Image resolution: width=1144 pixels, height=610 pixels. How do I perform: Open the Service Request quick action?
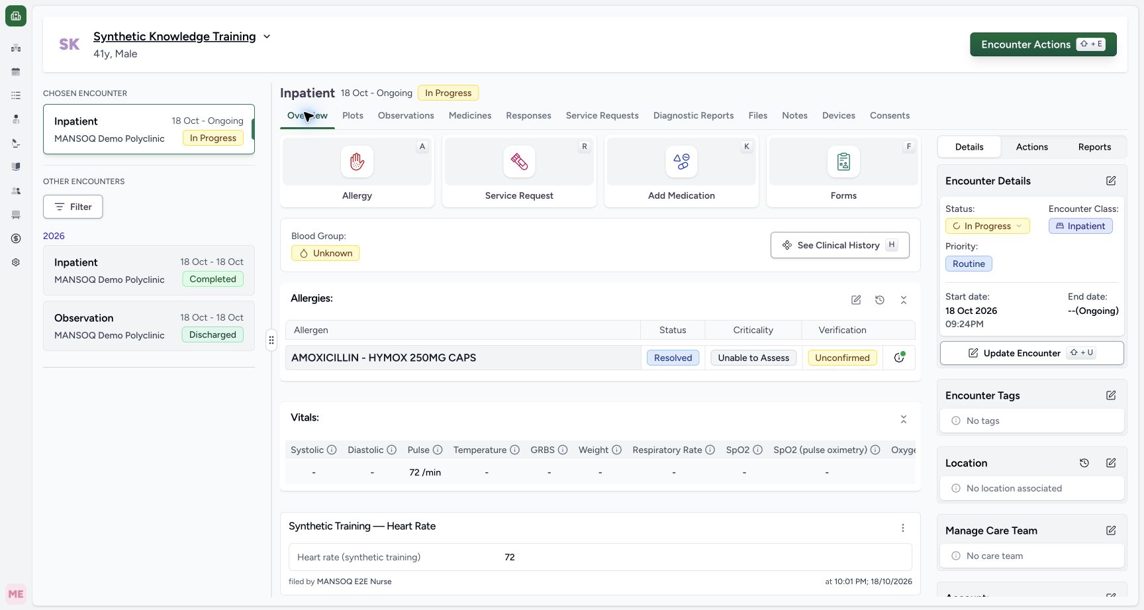click(519, 172)
